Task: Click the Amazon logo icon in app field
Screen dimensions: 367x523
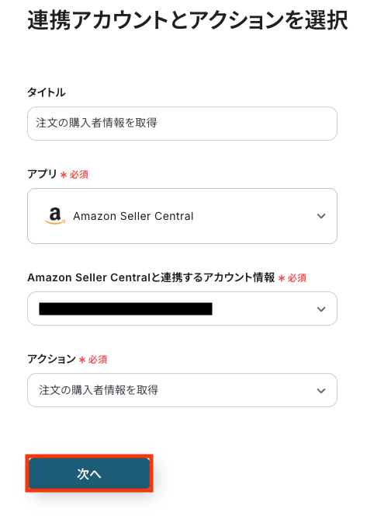Action: click(x=55, y=215)
